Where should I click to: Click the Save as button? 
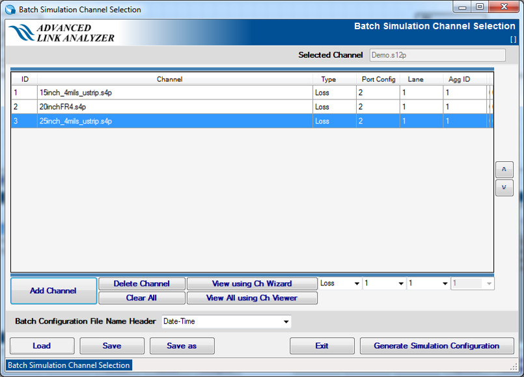tap(182, 346)
